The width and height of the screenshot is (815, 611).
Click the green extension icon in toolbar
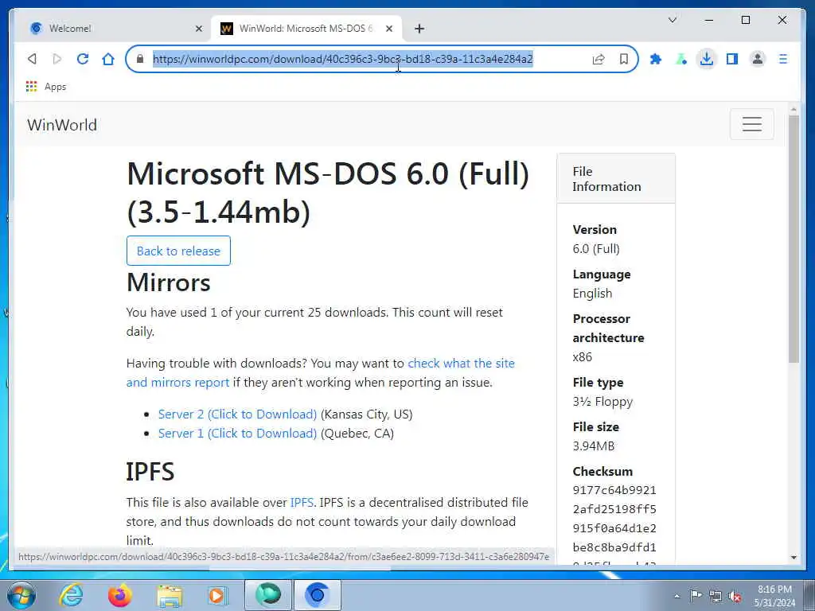pos(681,59)
